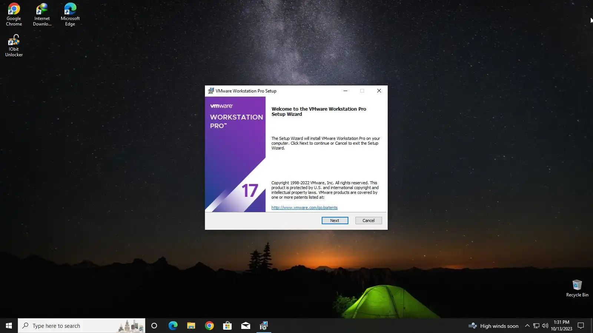Open Google Chrome desktop shortcut
Image resolution: width=593 pixels, height=333 pixels.
click(x=14, y=15)
